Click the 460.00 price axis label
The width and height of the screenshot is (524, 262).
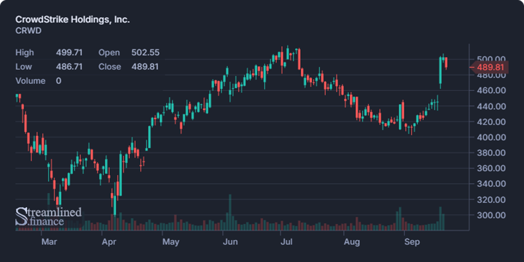tap(491, 91)
